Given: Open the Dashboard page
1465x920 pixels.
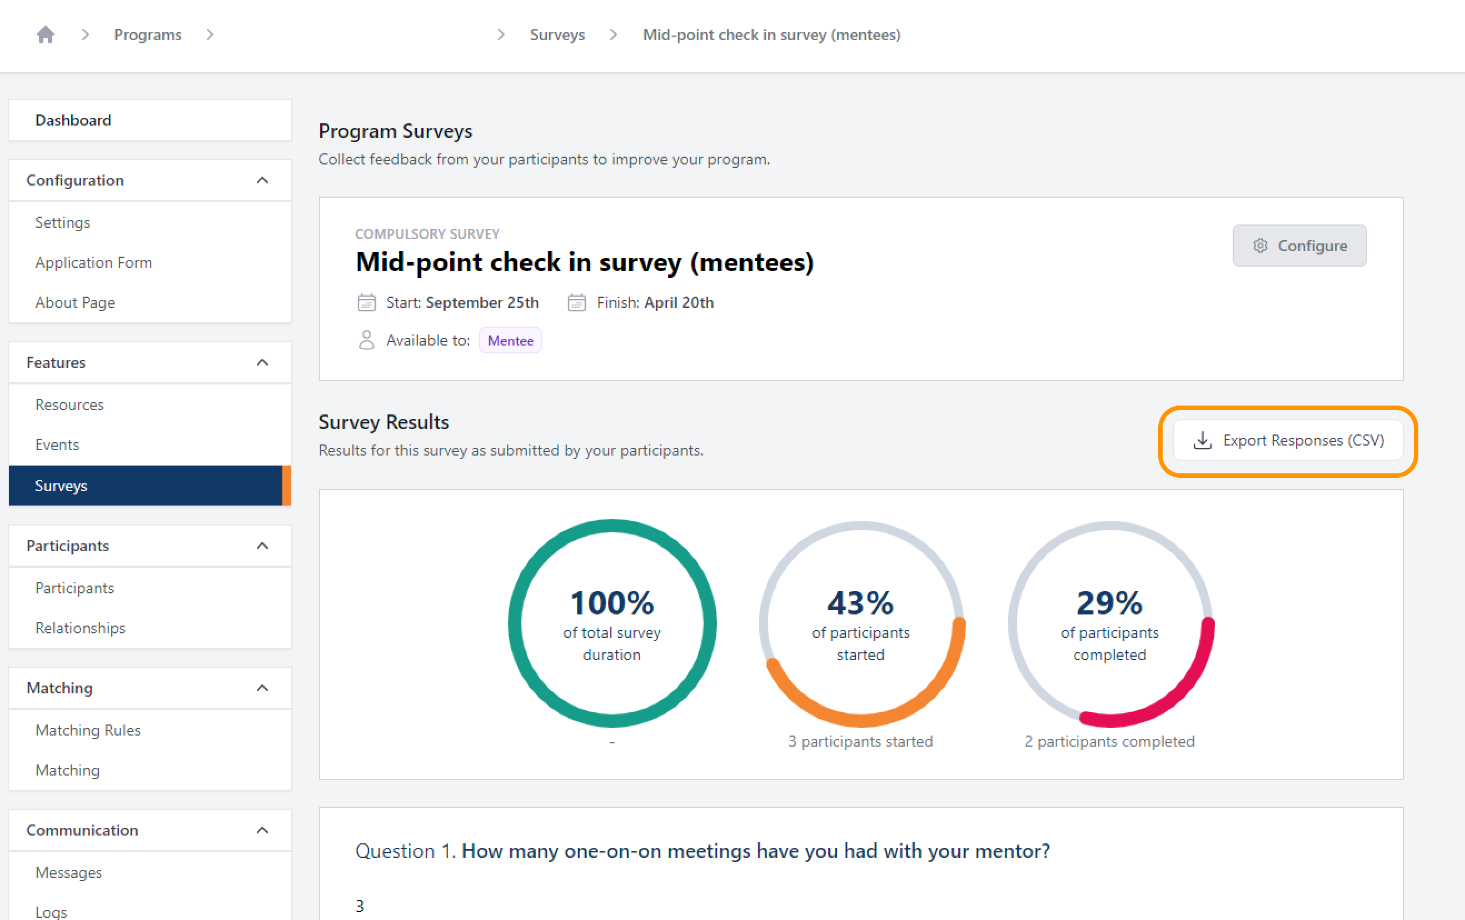Looking at the screenshot, I should click(x=73, y=120).
